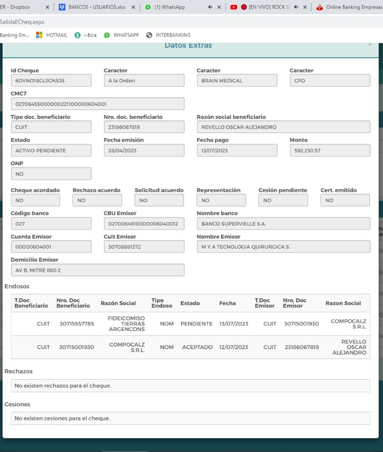Click FIDEICOMISO TIERRAS ARGENCONS endoso cell
This screenshot has width=383, height=452.
[x=126, y=323]
